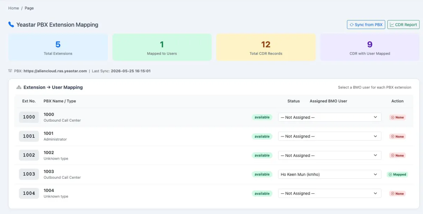Screen dimensions: 423x214
Task: Click the Action column header
Action: (x=397, y=101)
